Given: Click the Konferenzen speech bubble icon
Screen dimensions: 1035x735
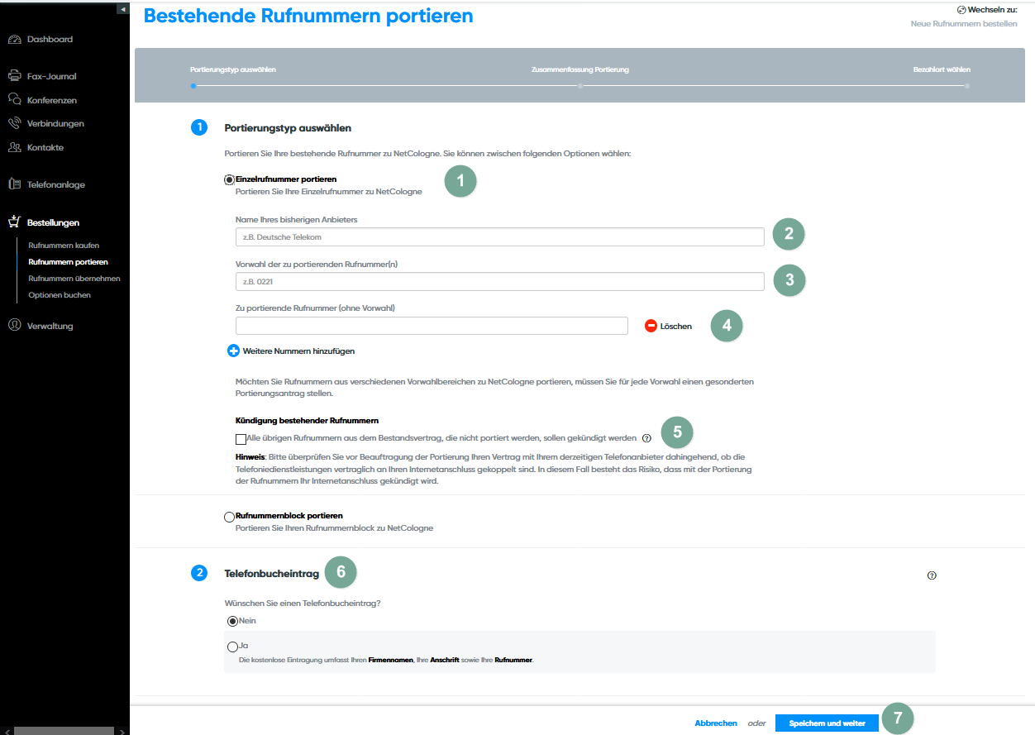Looking at the screenshot, I should click(x=14, y=100).
